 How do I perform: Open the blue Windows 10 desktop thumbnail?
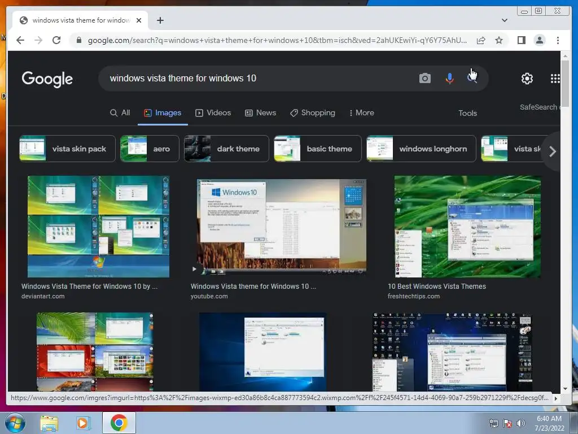tap(262, 351)
